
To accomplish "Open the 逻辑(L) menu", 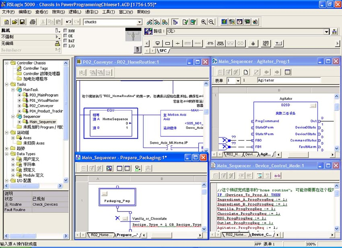I will [x=75, y=12].
